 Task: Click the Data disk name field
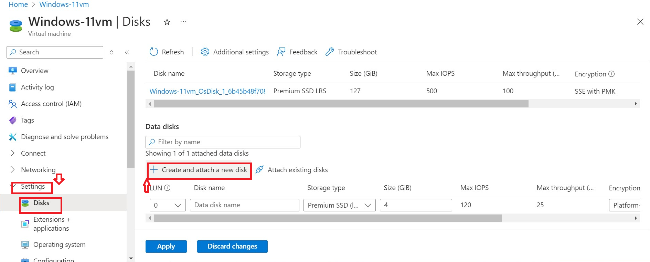pyautogui.click(x=244, y=205)
